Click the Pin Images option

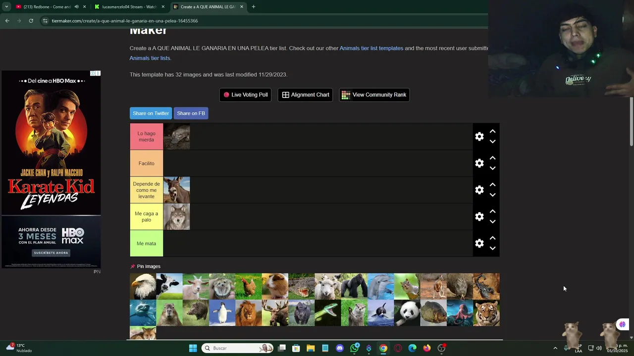(145, 267)
